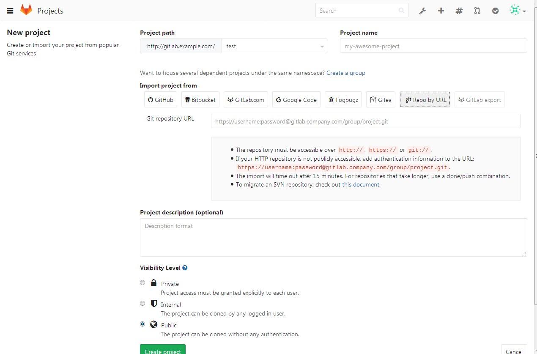This screenshot has height=354, width=537.
Task: Open the namespace dropdown showing test
Action: [x=274, y=46]
